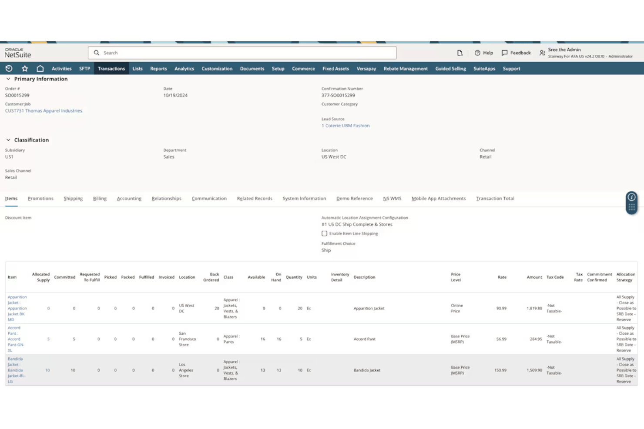Screen dimensions: 644x429
Task: Open the Recent Records clock icon
Action: 9,68
